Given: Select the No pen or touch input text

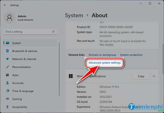Looking at the screenshot, I should [x=123, y=43].
